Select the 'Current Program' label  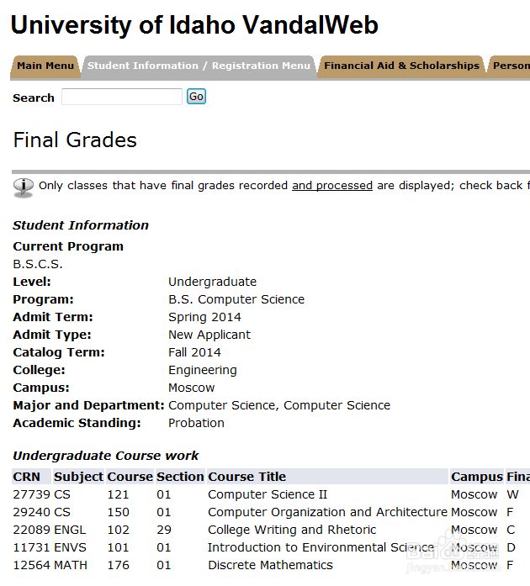click(x=68, y=246)
